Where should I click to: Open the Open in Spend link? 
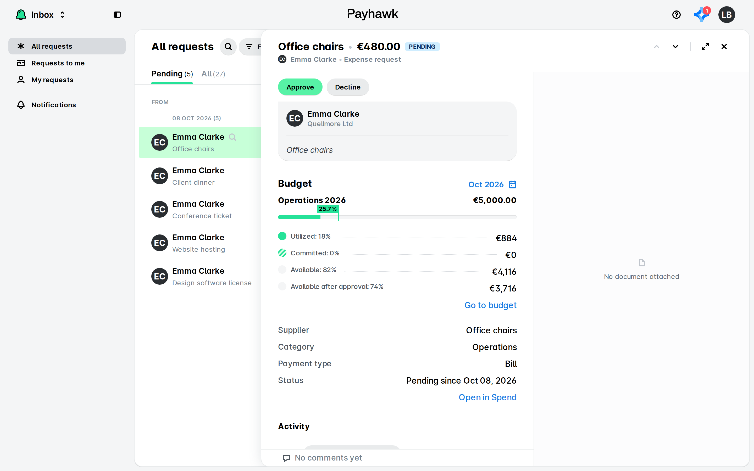(x=487, y=397)
